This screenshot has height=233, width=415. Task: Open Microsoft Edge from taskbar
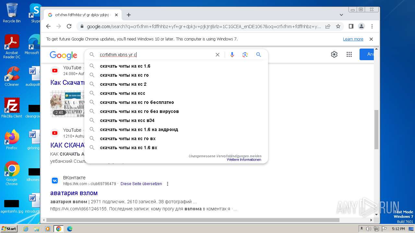click(x=69, y=229)
